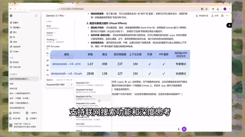Open Codex from the sidebar
Image resolution: width=245 pixels, height=137 pixels.
tap(15, 51)
